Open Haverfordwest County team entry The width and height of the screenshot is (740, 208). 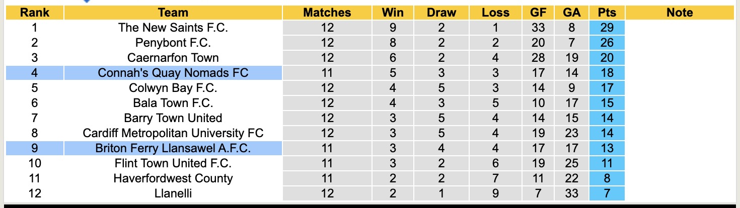(173, 178)
